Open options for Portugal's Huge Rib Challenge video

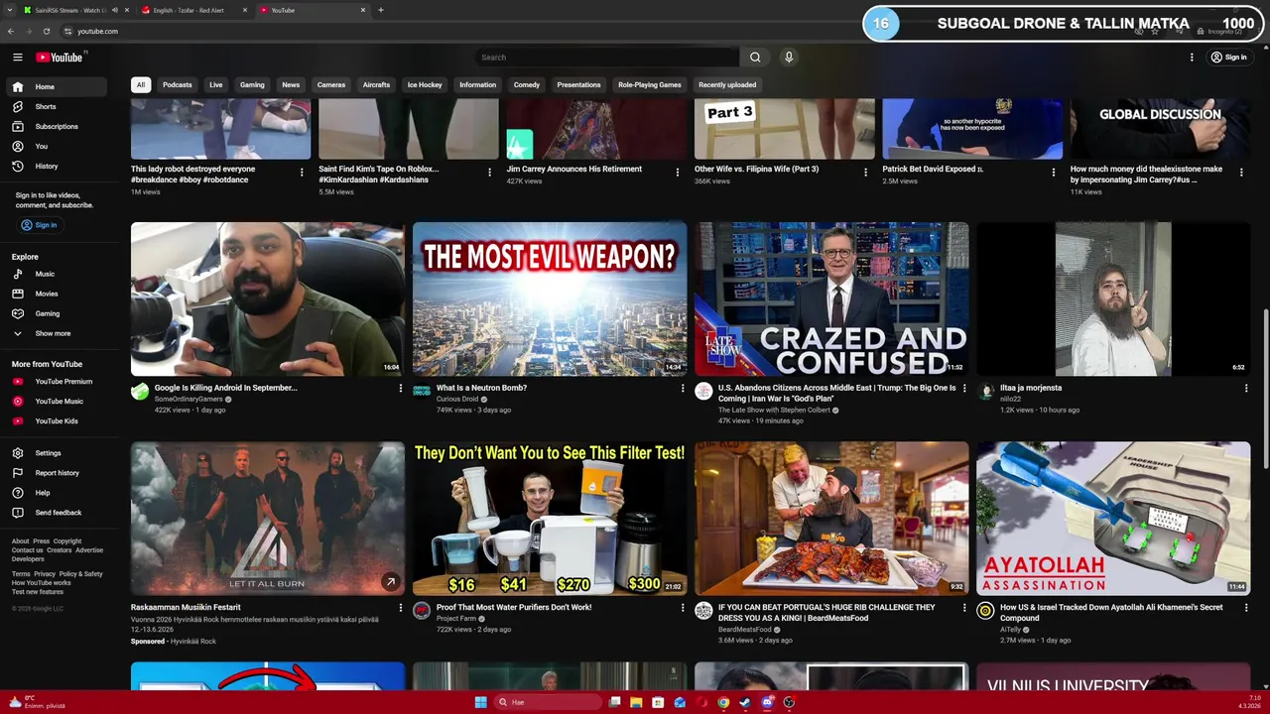964,608
